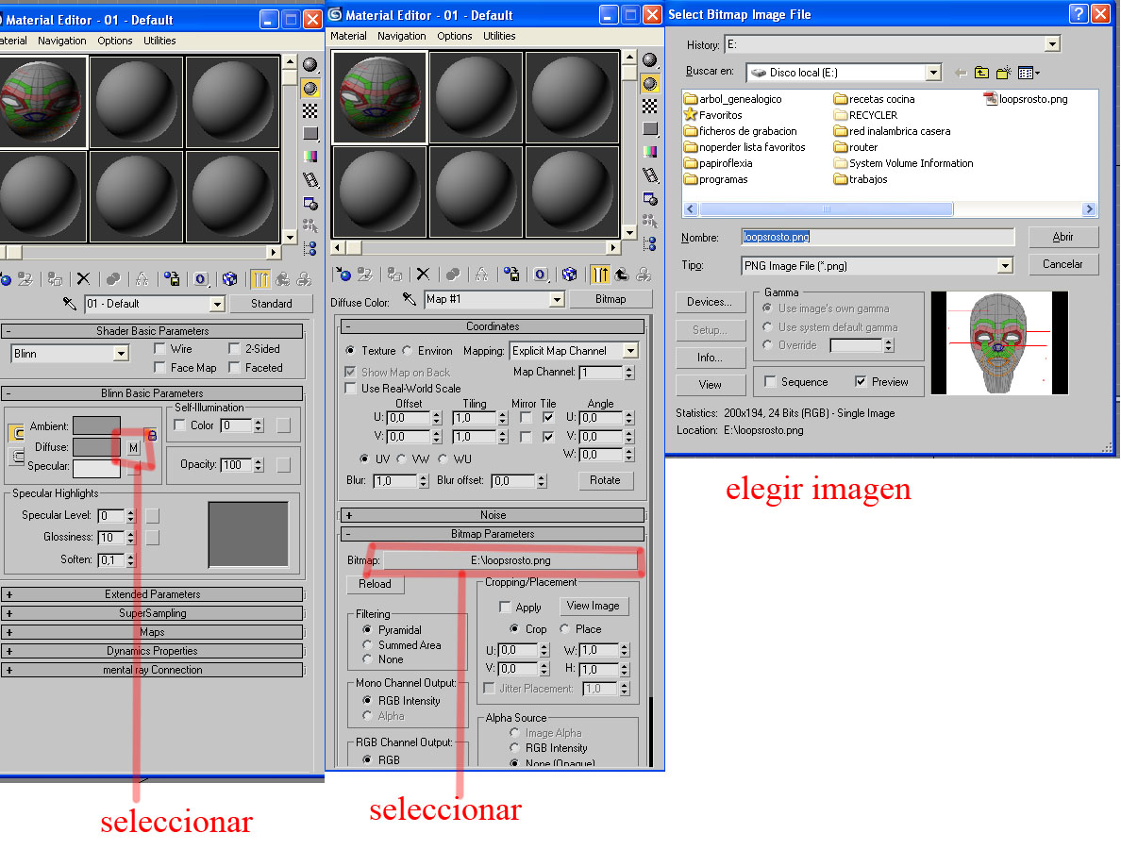Open Options menu in middle Material Editor
The image size is (1121, 850).
pos(454,36)
